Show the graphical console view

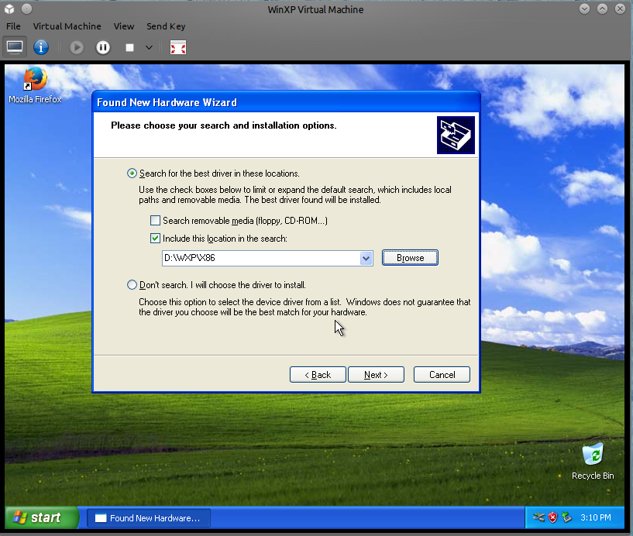coord(15,47)
